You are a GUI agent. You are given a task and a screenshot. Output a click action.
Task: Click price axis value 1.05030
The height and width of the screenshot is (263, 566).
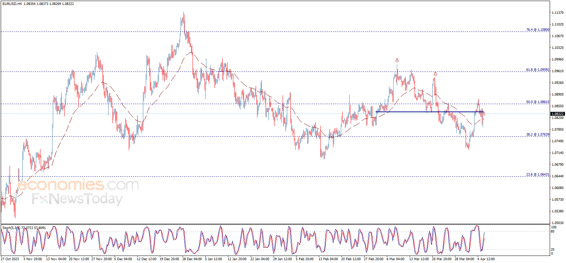point(557,223)
